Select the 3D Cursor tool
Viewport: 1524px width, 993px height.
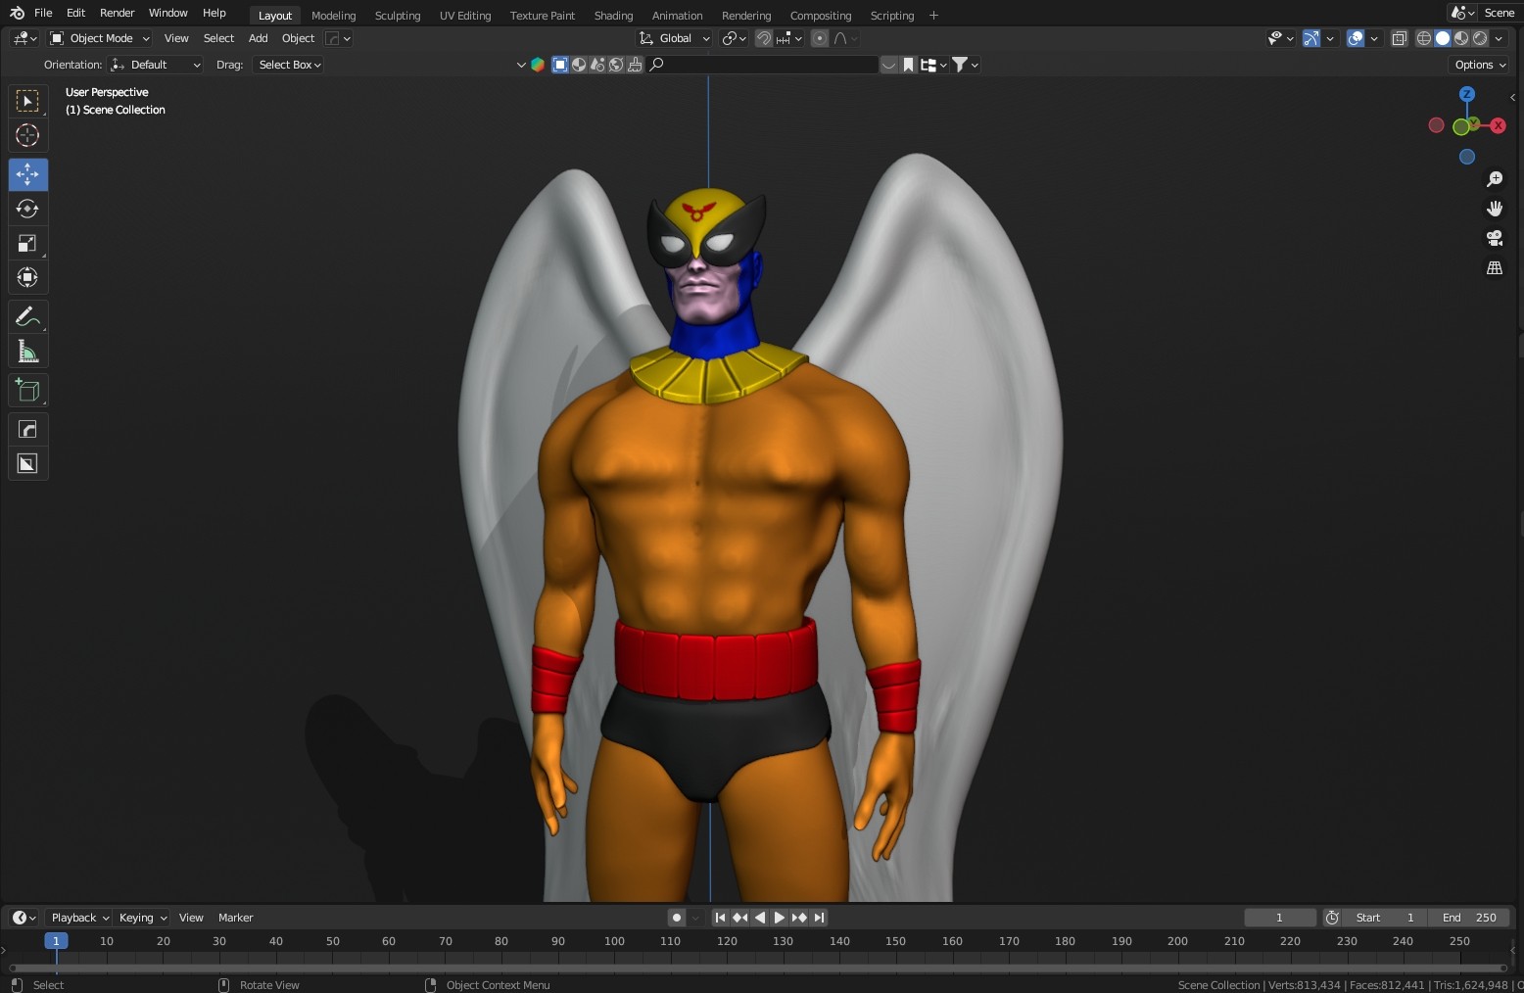[27, 135]
